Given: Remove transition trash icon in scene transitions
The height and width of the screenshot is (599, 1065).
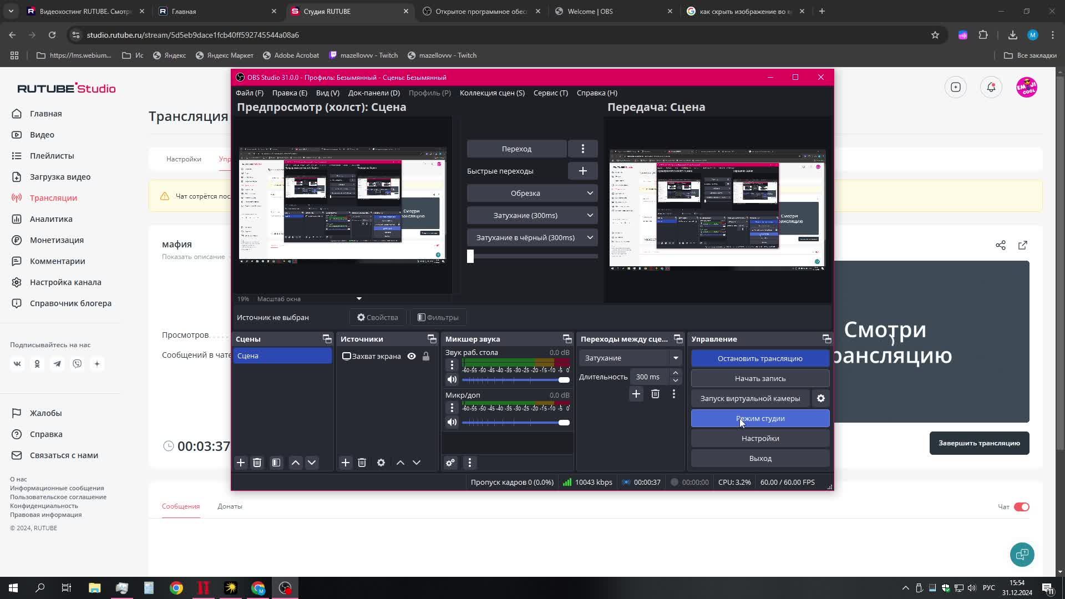Looking at the screenshot, I should [655, 394].
